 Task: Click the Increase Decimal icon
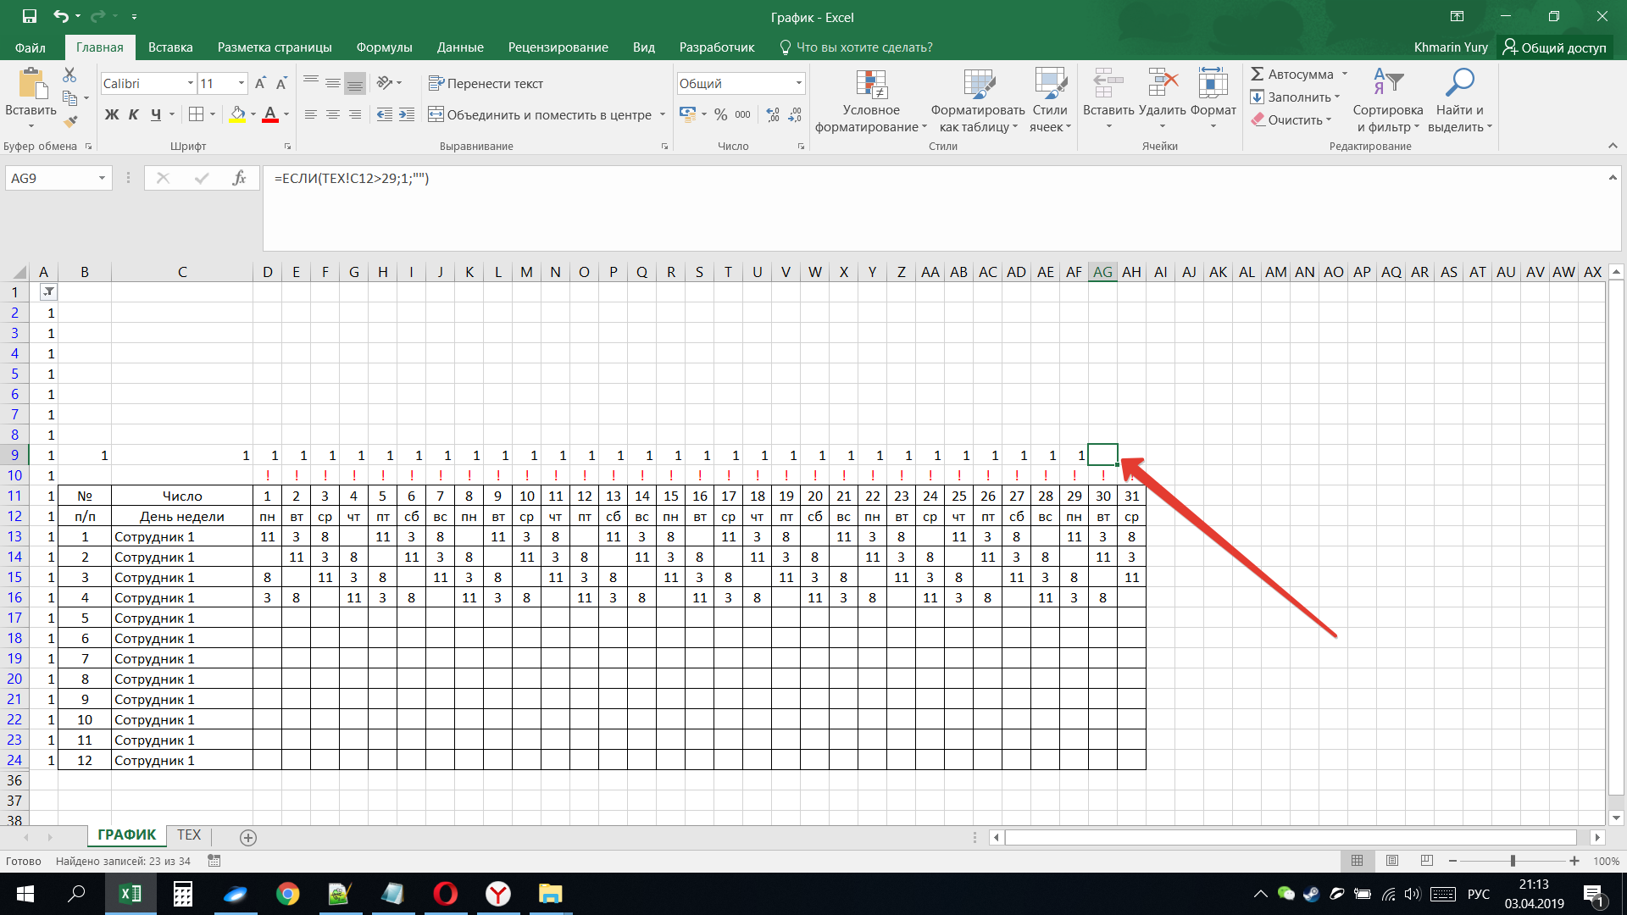(773, 114)
